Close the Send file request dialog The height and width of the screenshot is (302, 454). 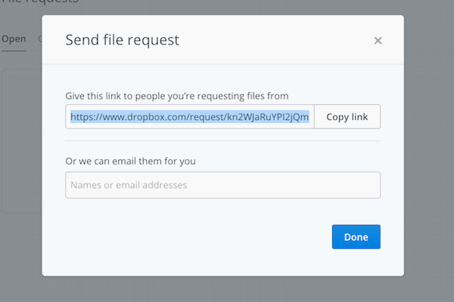[378, 41]
